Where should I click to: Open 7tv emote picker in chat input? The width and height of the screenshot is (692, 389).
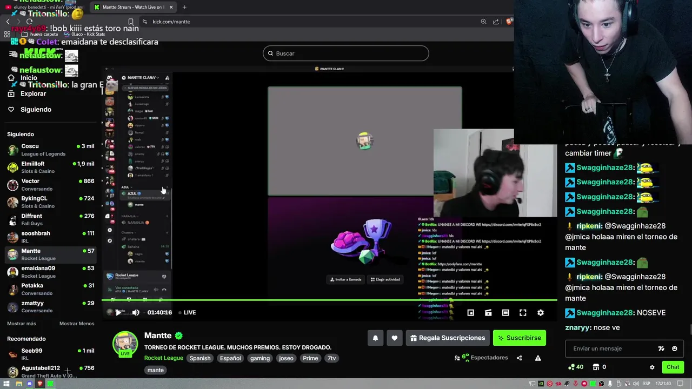pyautogui.click(x=661, y=348)
